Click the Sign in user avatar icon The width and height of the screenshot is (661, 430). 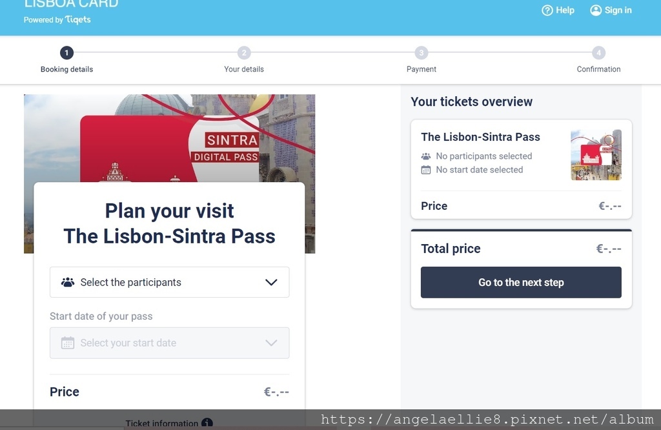point(596,10)
